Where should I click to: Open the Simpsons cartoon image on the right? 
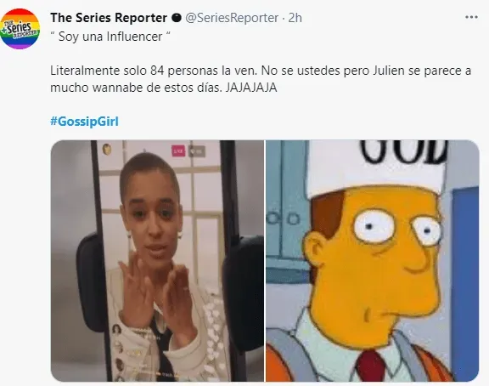(372, 261)
